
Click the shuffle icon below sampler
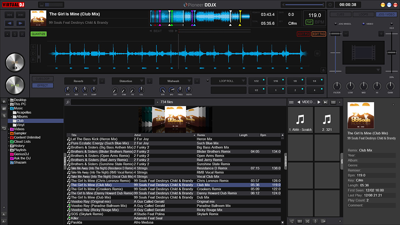click(307, 221)
